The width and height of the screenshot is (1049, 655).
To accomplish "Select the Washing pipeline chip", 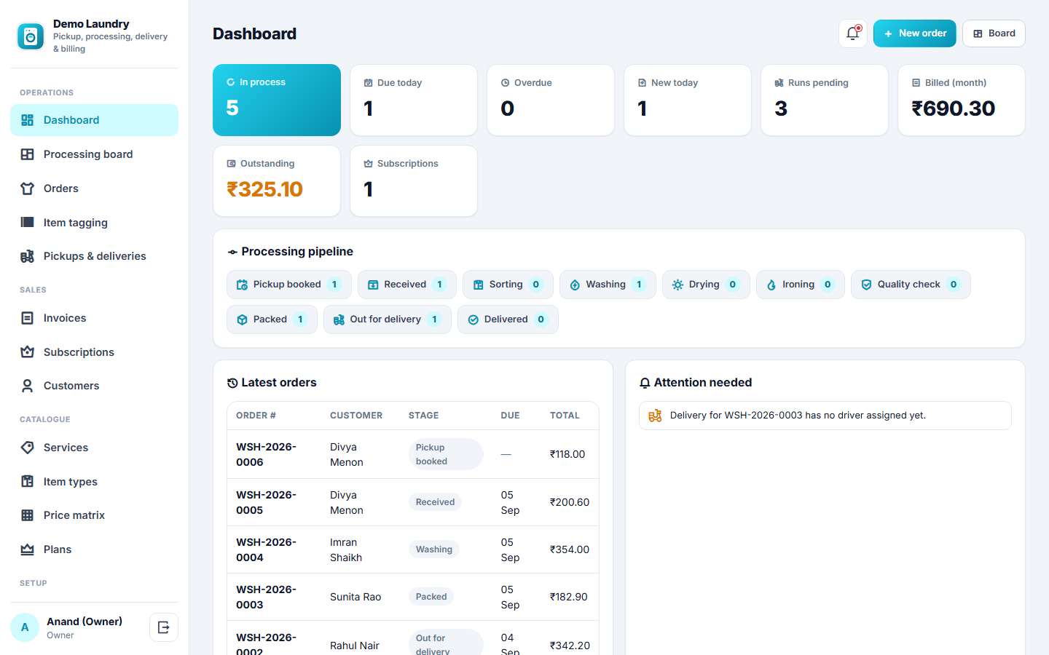I will coord(608,285).
